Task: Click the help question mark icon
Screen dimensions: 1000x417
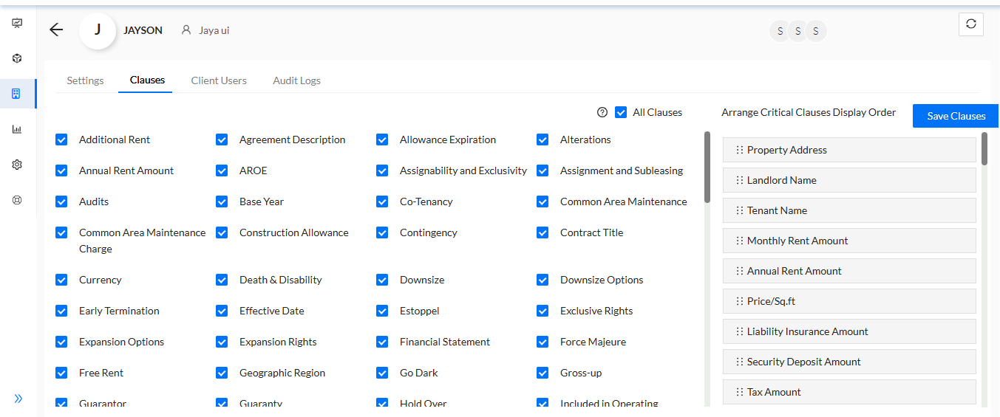Action: click(602, 113)
